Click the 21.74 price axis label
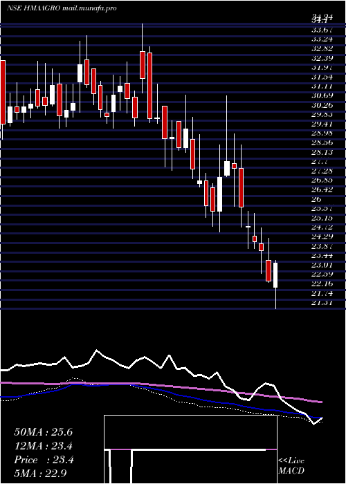 point(322,293)
